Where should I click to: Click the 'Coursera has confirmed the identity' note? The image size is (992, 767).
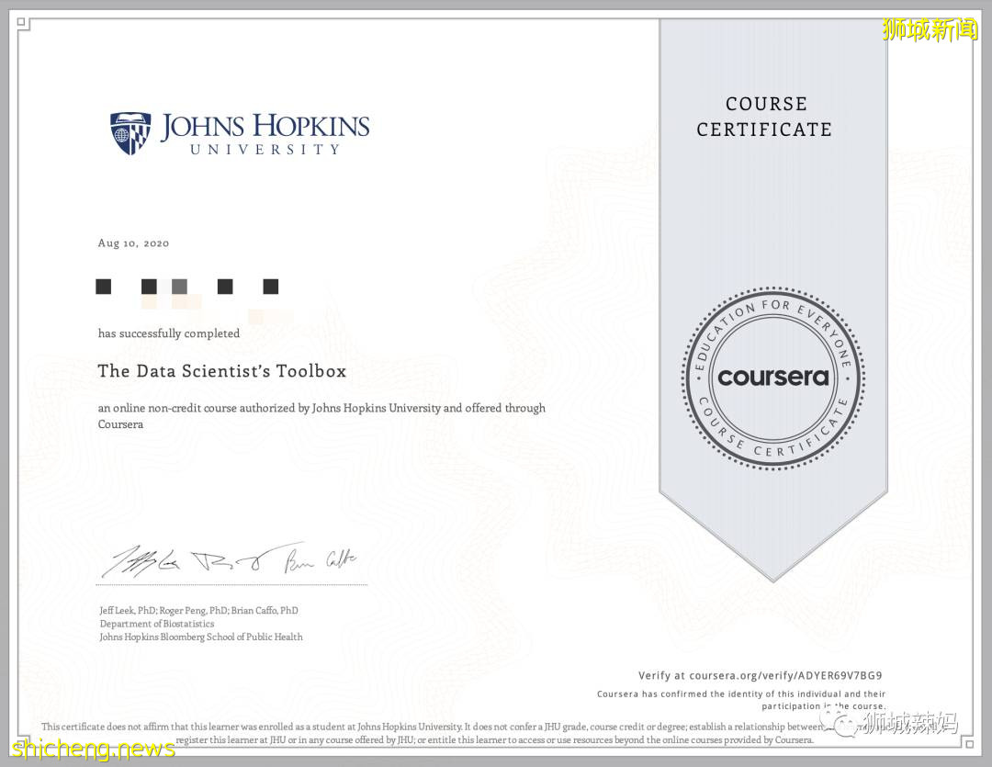[741, 694]
